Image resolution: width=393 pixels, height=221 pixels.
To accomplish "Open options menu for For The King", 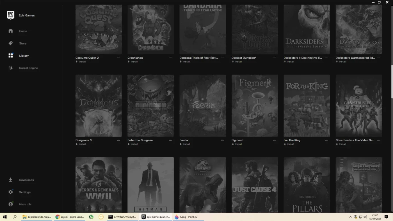I will [327, 140].
